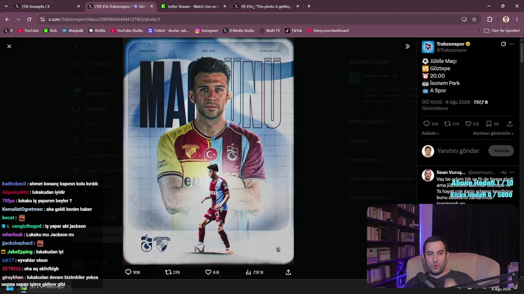Open the X bookmark in the bookmarks bar
This screenshot has height=294, width=524.
tap(8, 31)
